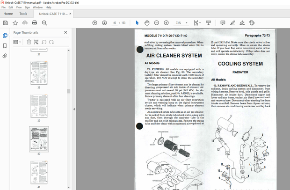Select page 41 thumbnail
Viewport: 290px width, 190px height.
tap(39, 172)
